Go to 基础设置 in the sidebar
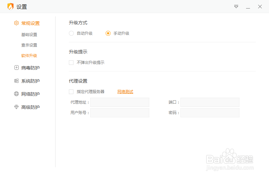Viewport: 269px width, 177px height. [x=29, y=35]
